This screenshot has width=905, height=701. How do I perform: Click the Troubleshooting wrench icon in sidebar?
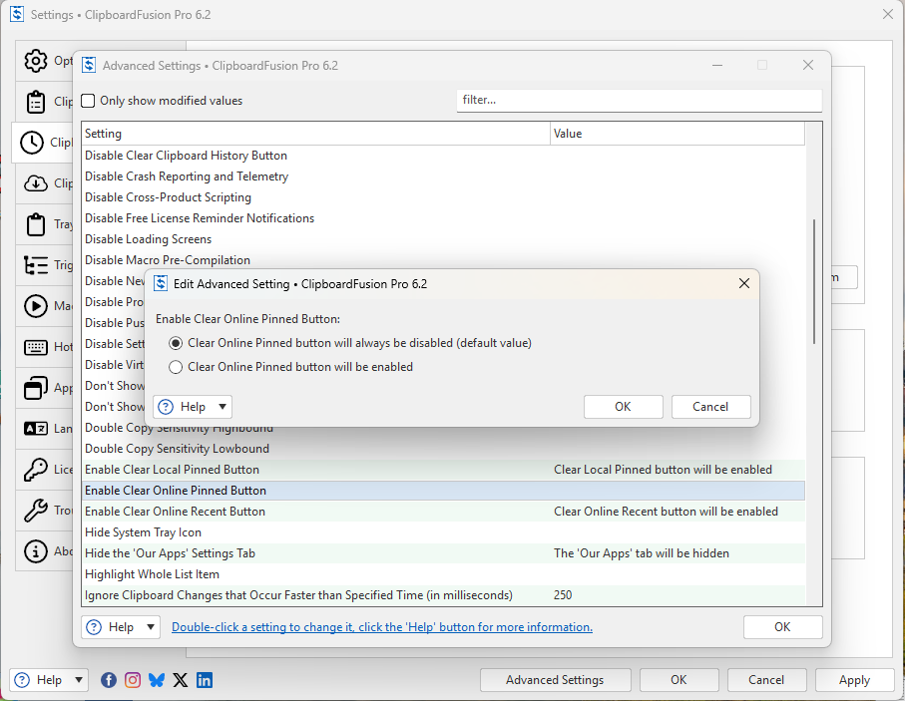coord(35,511)
